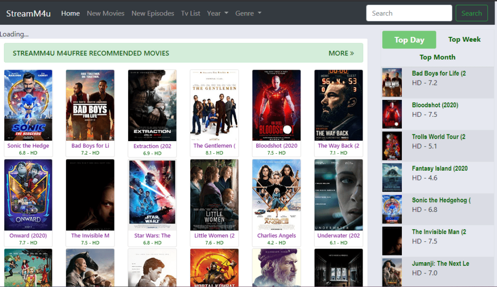Click Trolls World Tour sidebar thumbnail
497x287 pixels.
click(x=392, y=146)
